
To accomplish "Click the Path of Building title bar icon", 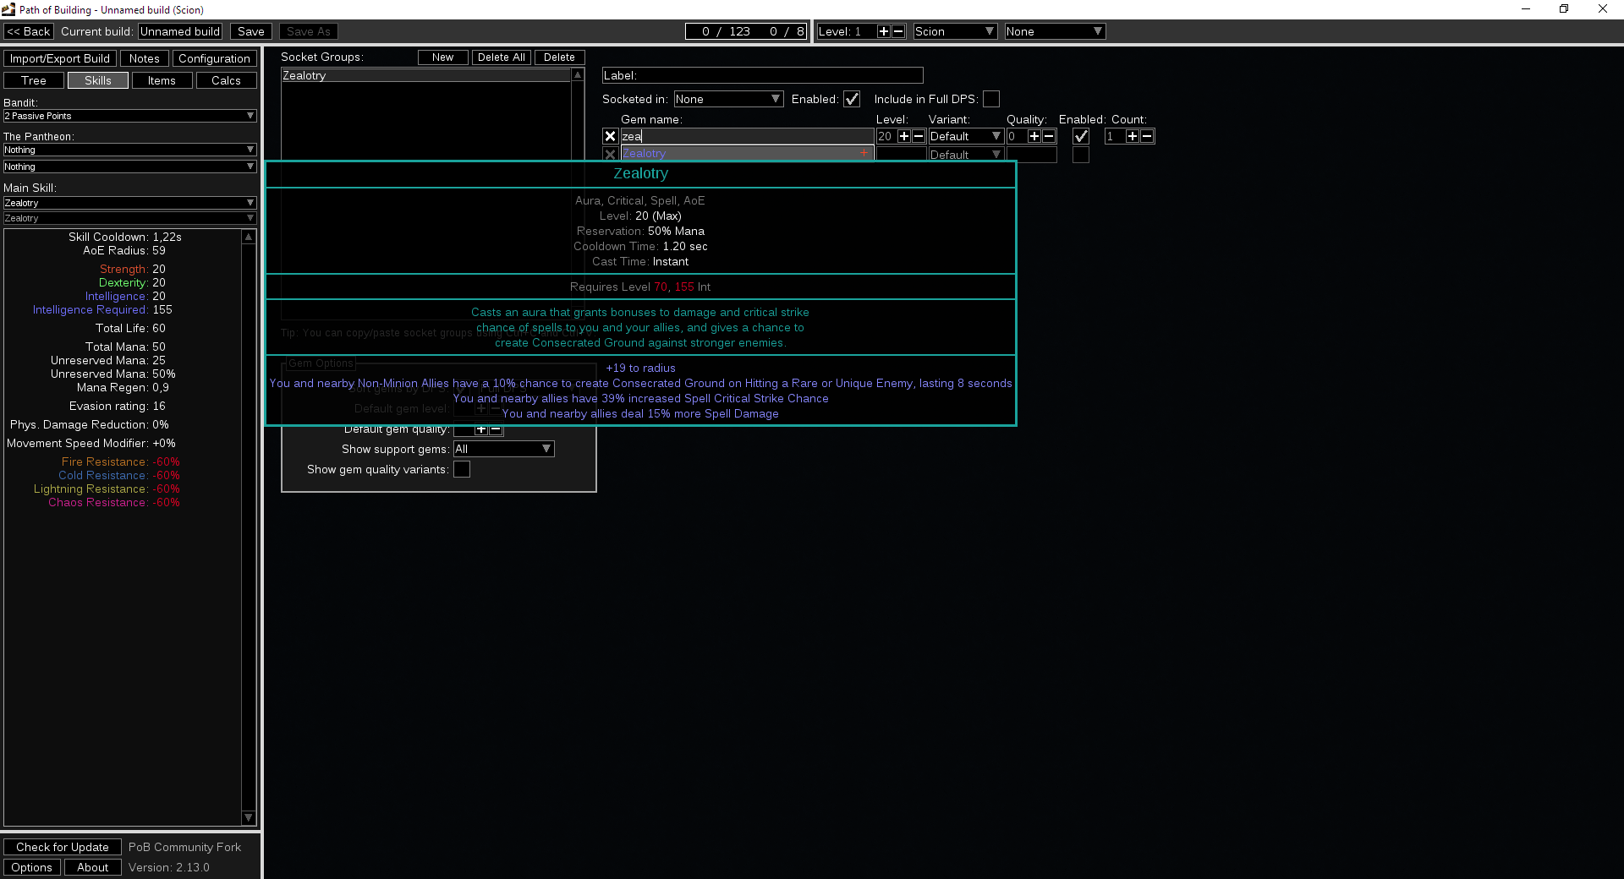I will click(x=8, y=9).
